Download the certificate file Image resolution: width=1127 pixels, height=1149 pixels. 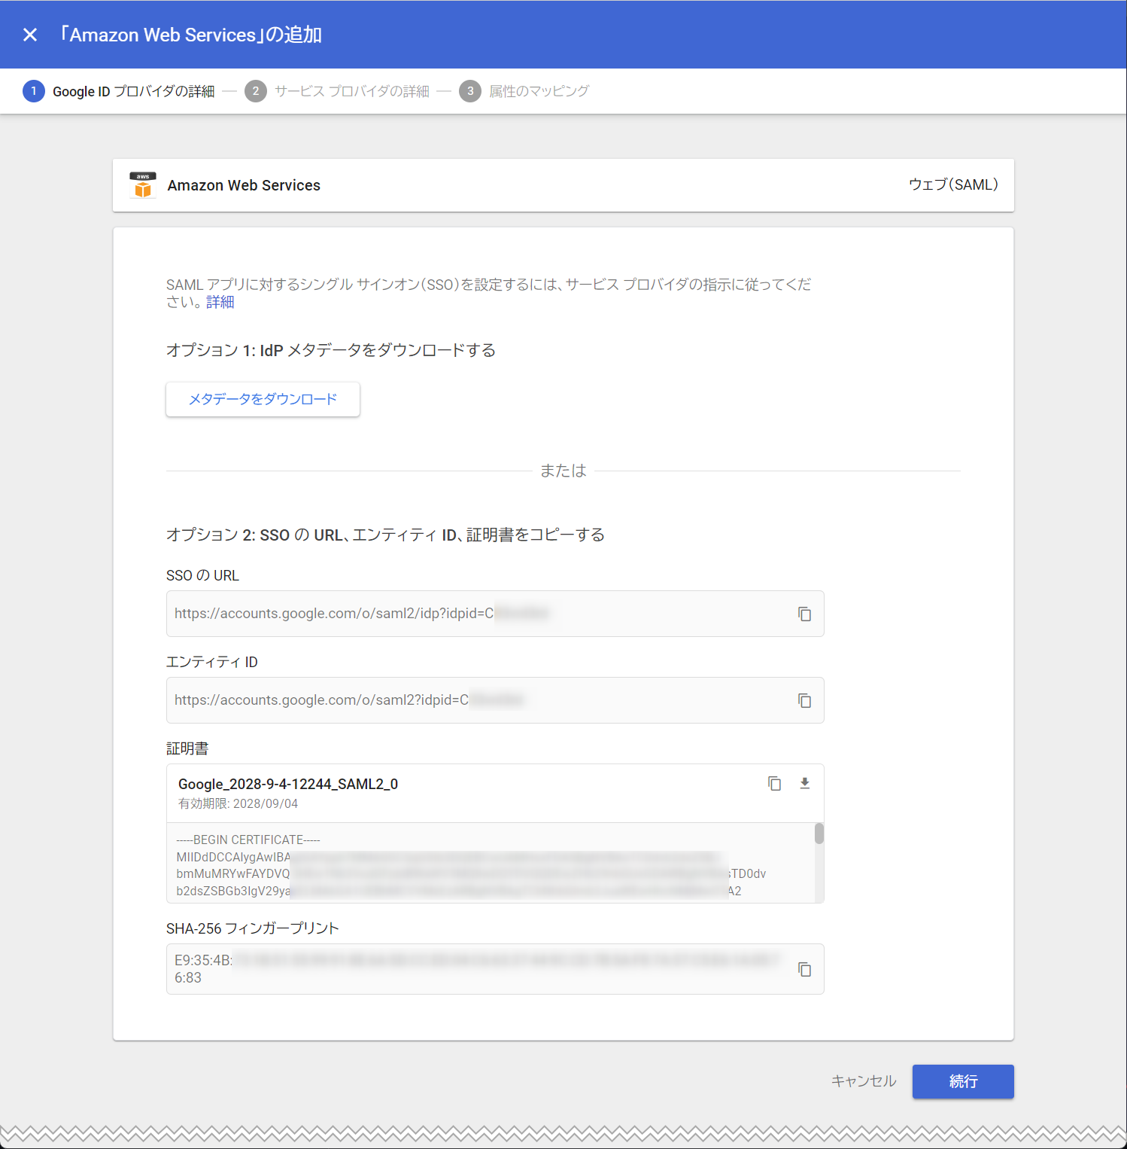[x=804, y=783]
